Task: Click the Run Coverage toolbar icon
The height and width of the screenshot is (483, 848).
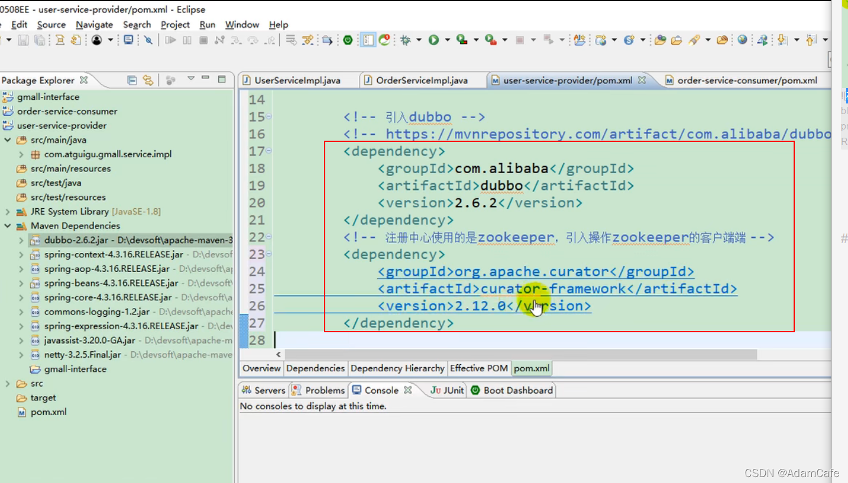Action: pyautogui.click(x=462, y=40)
